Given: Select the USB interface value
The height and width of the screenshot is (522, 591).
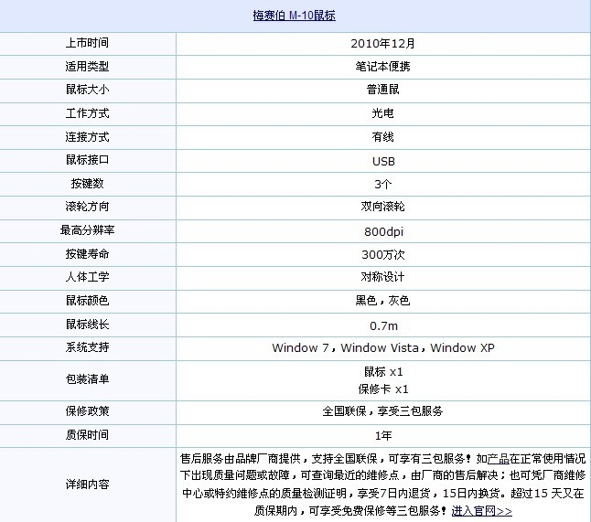Looking at the screenshot, I should tap(382, 160).
